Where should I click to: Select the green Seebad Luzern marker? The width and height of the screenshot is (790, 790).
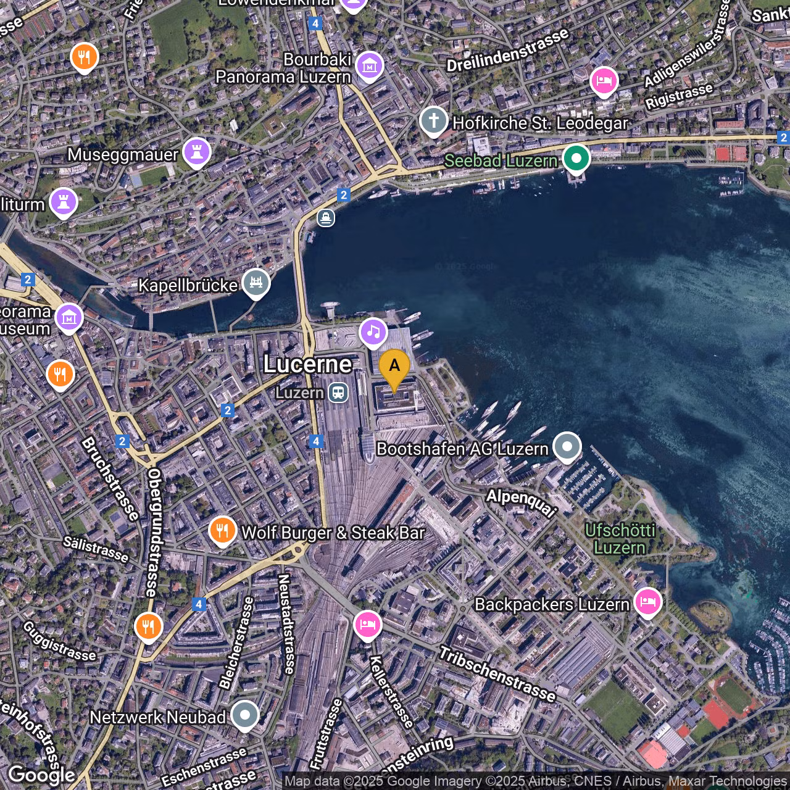pos(576,159)
